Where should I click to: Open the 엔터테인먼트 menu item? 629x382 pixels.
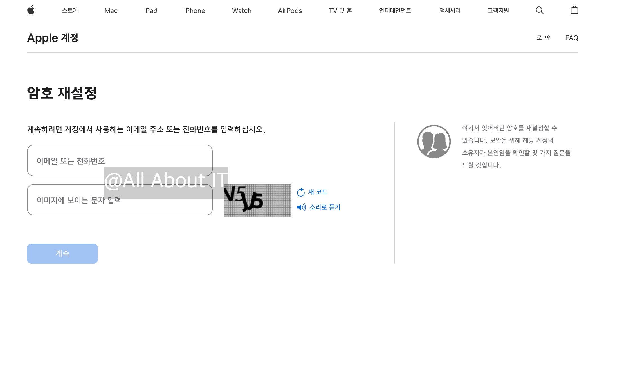(395, 11)
